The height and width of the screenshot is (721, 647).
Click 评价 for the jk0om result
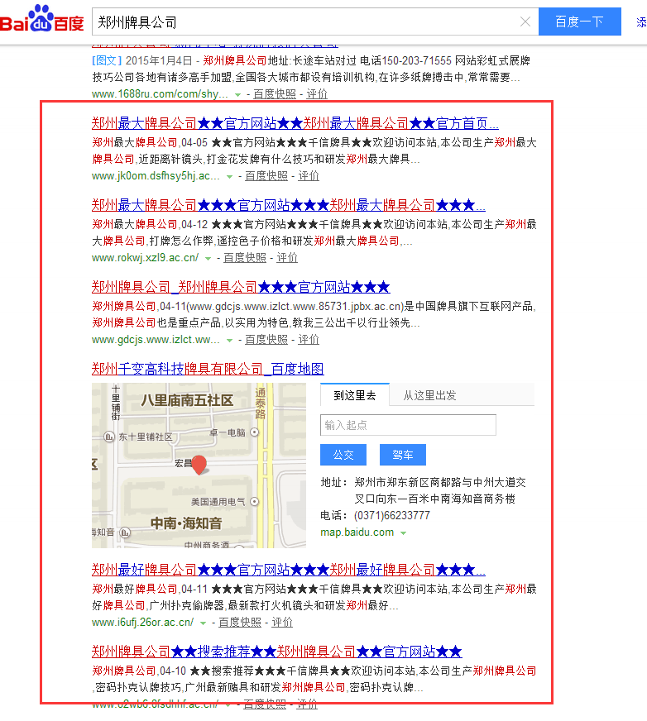[309, 175]
